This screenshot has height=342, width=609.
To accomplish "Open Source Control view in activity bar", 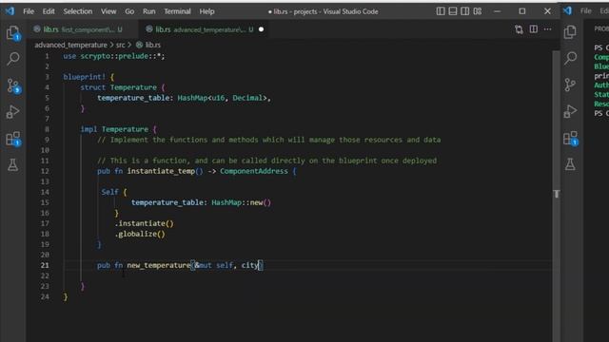I will (13, 85).
